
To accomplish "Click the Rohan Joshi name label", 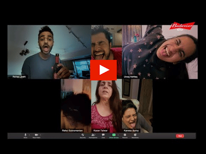I will [x=19, y=77].
